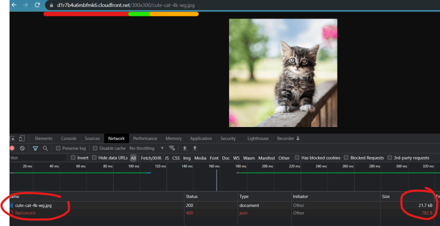Enable the Disable cache checkbox
The width and height of the screenshot is (440, 226).
pyautogui.click(x=95, y=148)
